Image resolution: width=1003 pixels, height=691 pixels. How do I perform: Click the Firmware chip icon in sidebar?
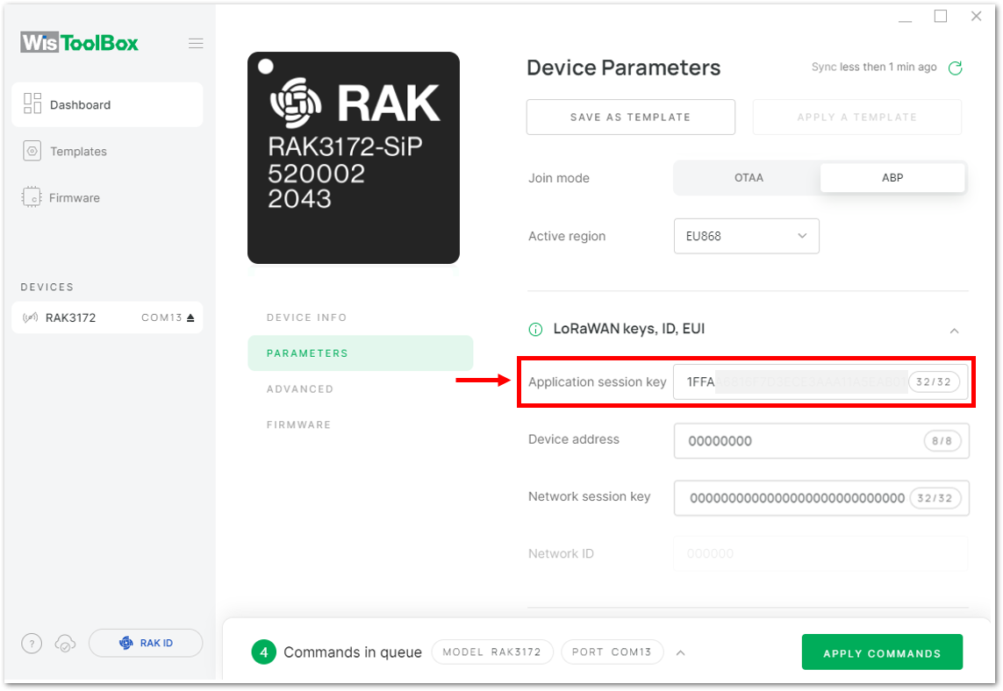coord(32,197)
